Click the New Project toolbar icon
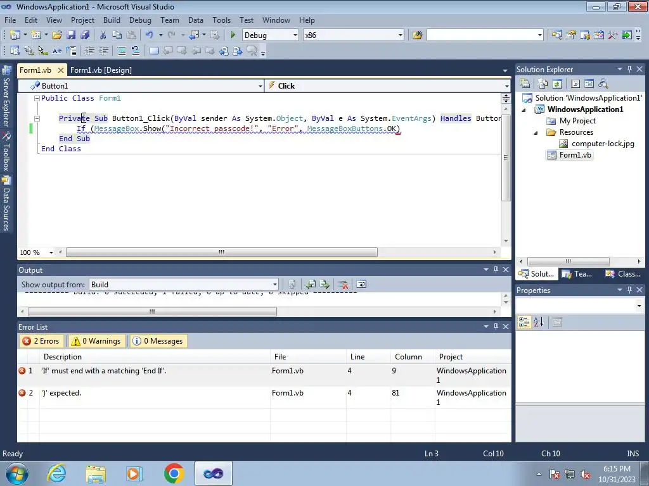This screenshot has width=649, height=486. click(x=15, y=35)
